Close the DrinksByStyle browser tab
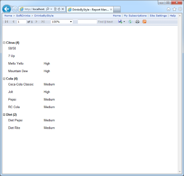 click(x=111, y=10)
